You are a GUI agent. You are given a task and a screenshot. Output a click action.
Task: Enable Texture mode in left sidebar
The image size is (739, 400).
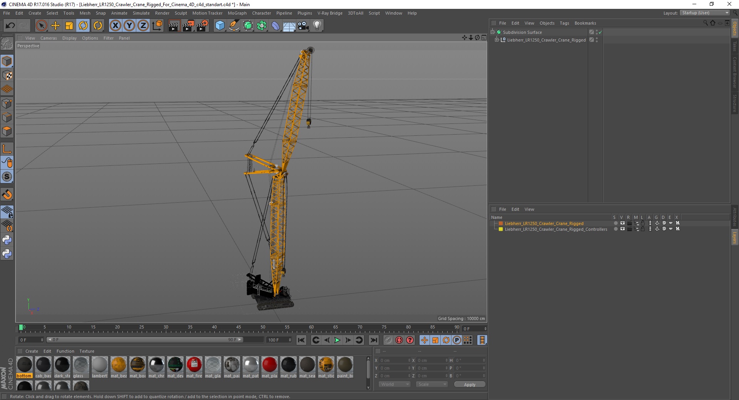[x=7, y=75]
